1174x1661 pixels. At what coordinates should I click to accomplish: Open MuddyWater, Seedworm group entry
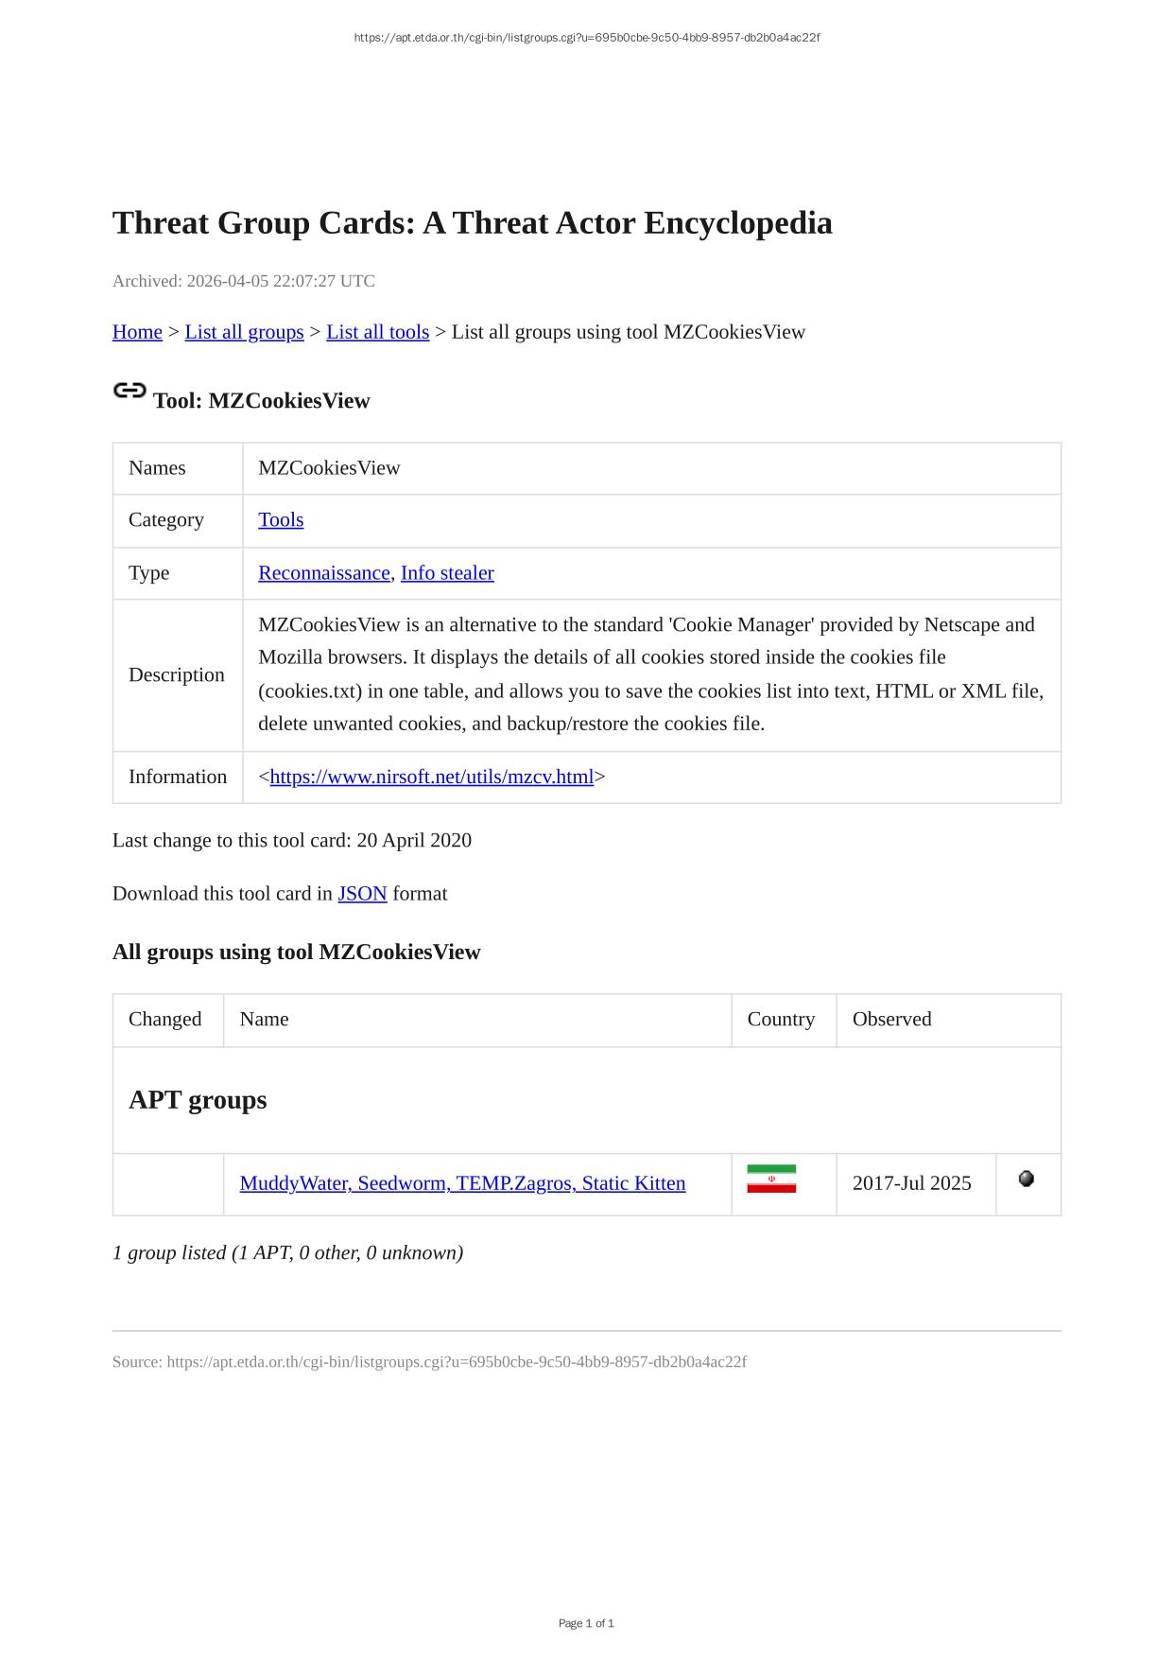tap(462, 1183)
